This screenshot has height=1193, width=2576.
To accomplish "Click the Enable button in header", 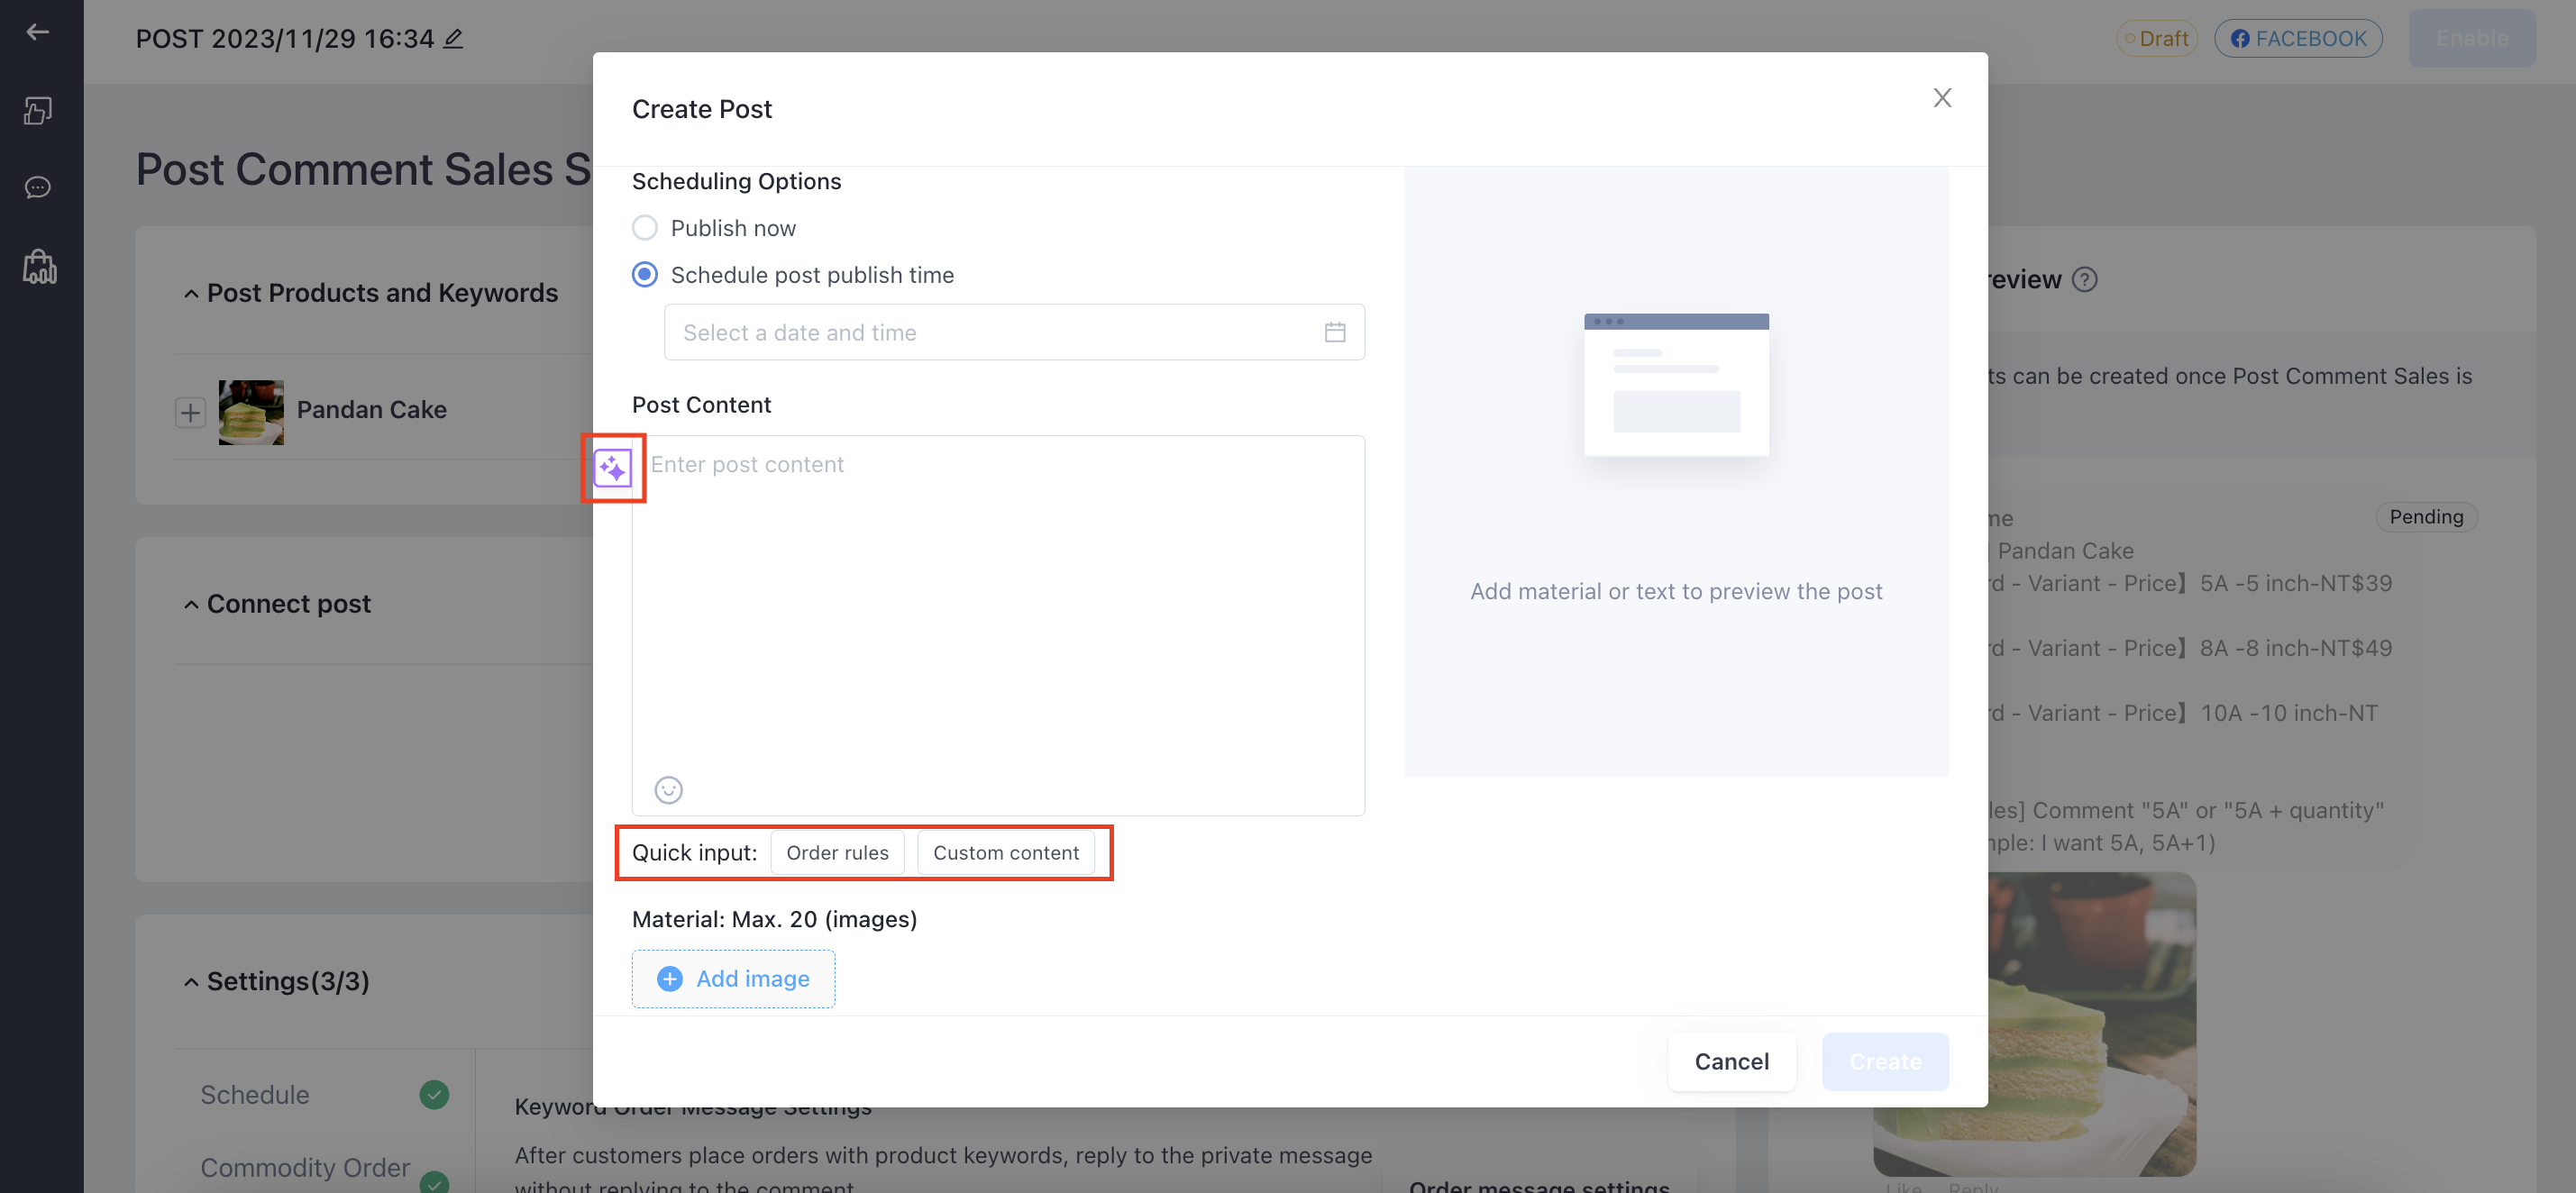I will [2472, 38].
